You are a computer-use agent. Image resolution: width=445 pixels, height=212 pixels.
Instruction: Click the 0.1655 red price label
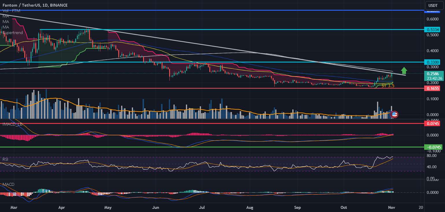[433, 88]
